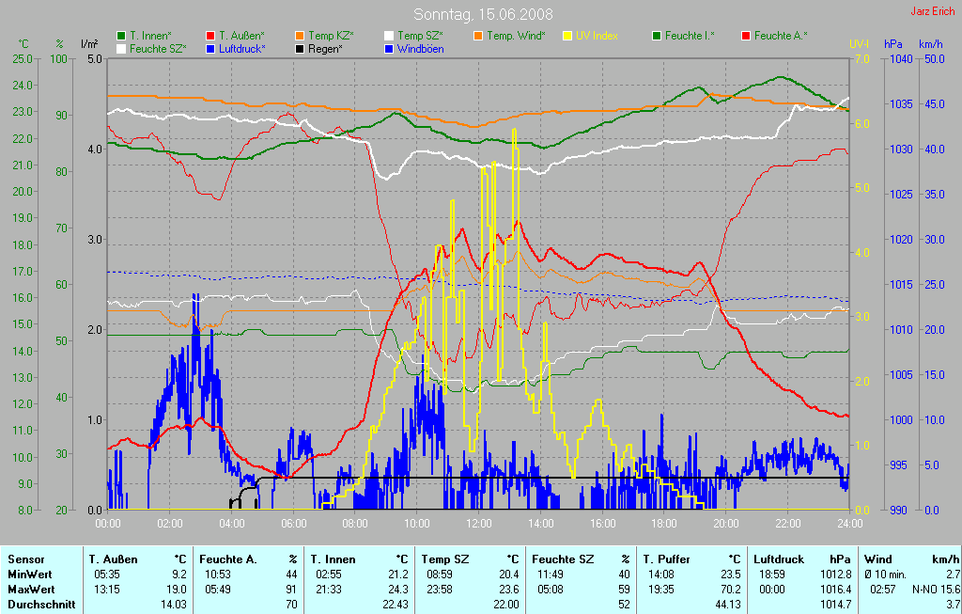Click the blue Windböen legend square

click(389, 48)
